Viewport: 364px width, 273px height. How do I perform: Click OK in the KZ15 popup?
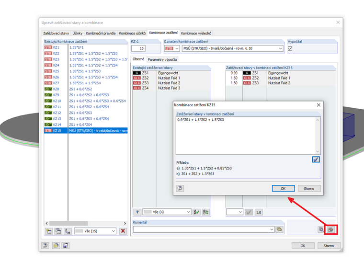coord(283,188)
